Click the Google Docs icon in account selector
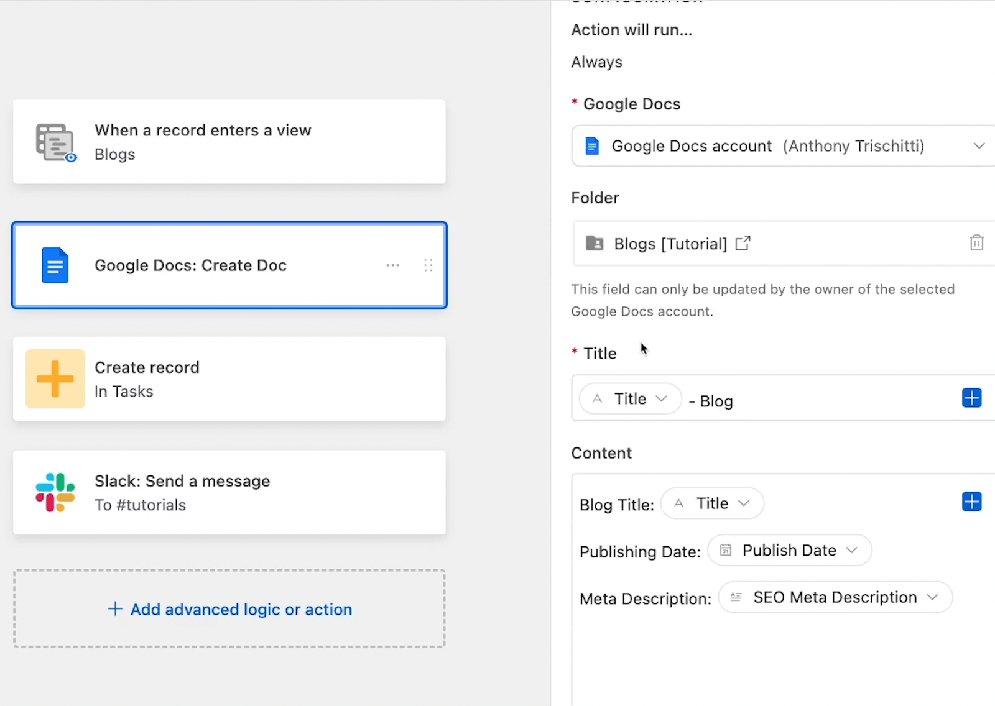This screenshot has width=995, height=706. (592, 146)
